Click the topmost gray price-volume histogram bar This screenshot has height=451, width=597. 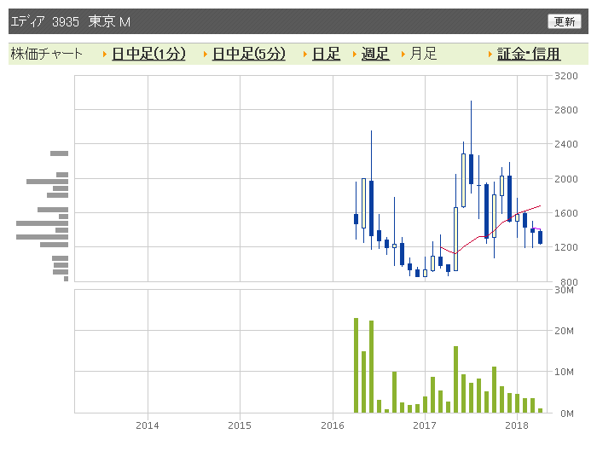pos(60,153)
